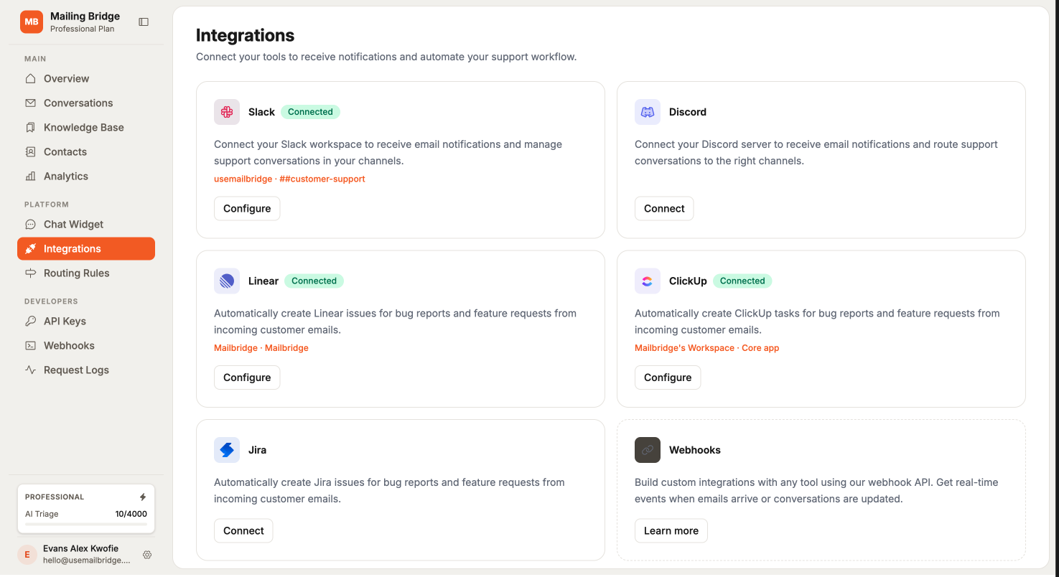
Task: Click the Jira logo icon
Action: point(227,450)
